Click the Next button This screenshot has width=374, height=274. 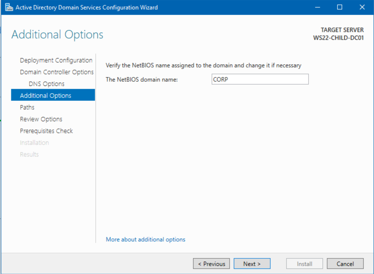point(252,264)
